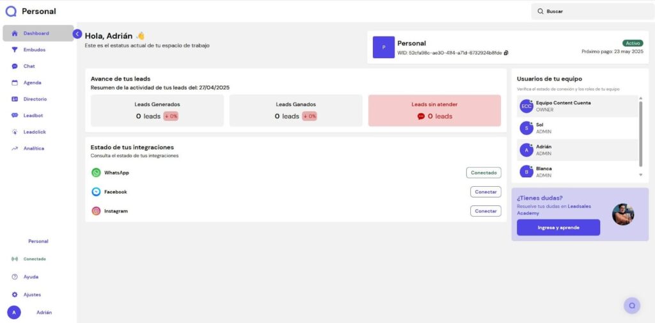This screenshot has width=655, height=323.
Task: Click the Conectar button for Instagram
Action: click(x=485, y=211)
